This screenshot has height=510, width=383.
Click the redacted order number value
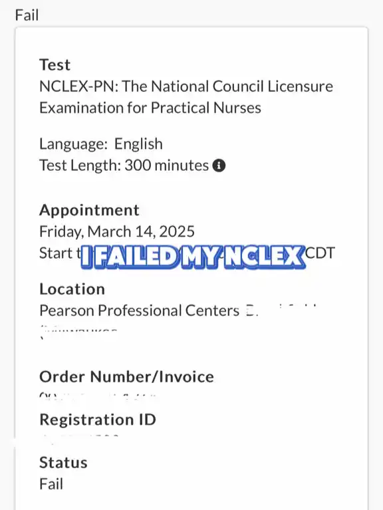(x=98, y=396)
